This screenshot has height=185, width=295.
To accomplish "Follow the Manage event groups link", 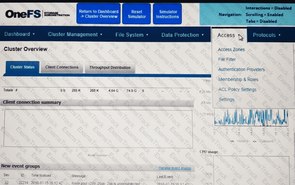I will point(175,168).
